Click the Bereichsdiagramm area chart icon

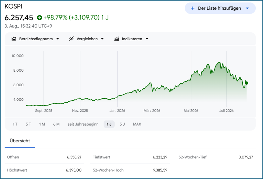pyautogui.click(x=14, y=39)
